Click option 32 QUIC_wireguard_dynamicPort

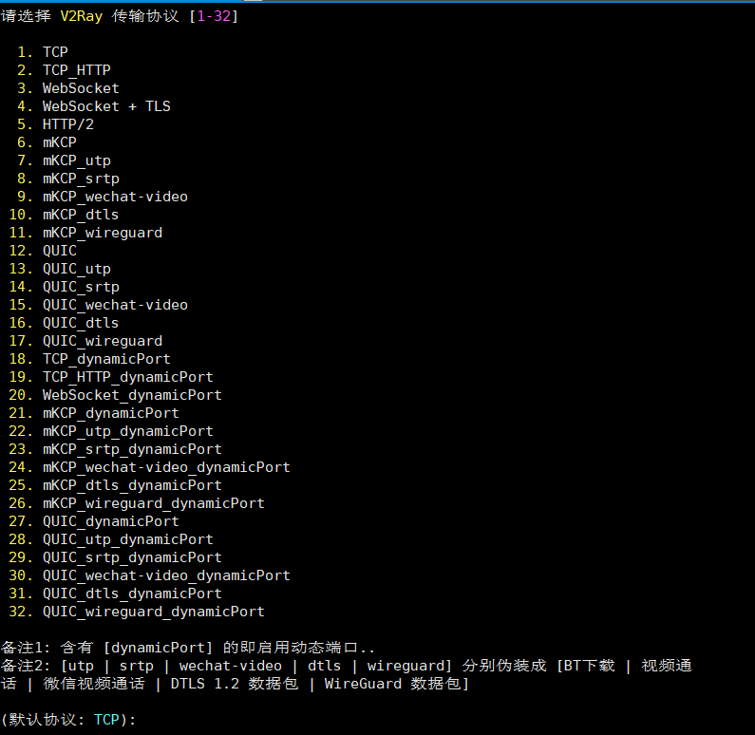click(x=153, y=612)
